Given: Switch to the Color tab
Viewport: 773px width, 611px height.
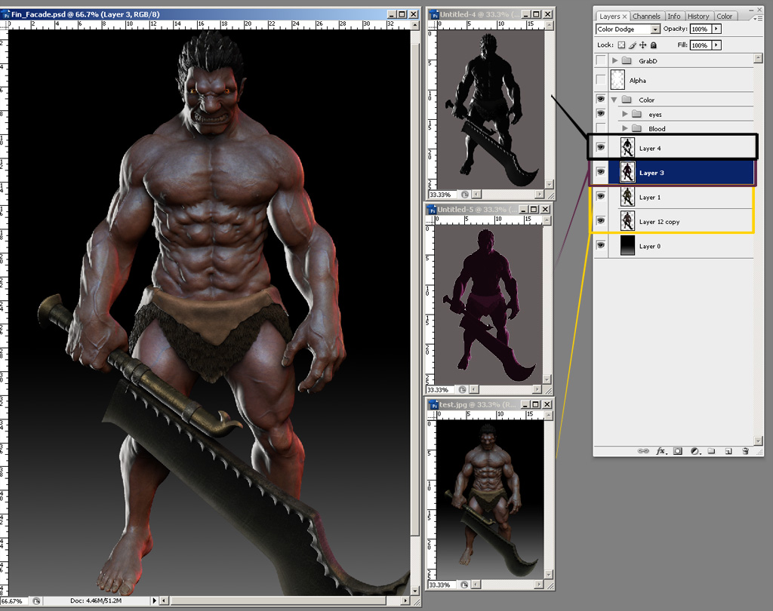Looking at the screenshot, I should tap(724, 17).
